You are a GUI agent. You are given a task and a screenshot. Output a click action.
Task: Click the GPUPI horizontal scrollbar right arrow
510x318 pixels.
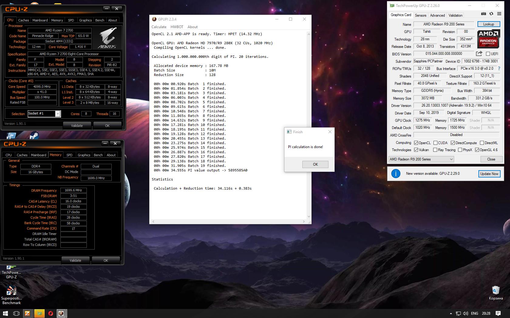point(304,222)
